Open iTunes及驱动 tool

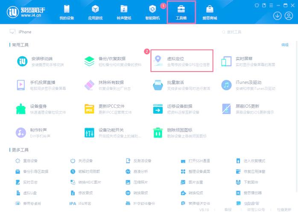(x=248, y=85)
